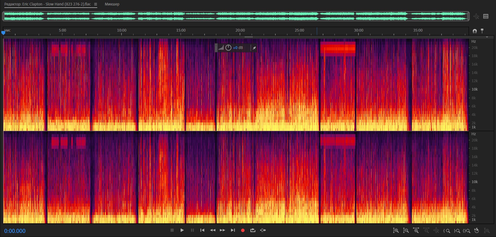Open the editor panel hamburger menu

click(95, 4)
